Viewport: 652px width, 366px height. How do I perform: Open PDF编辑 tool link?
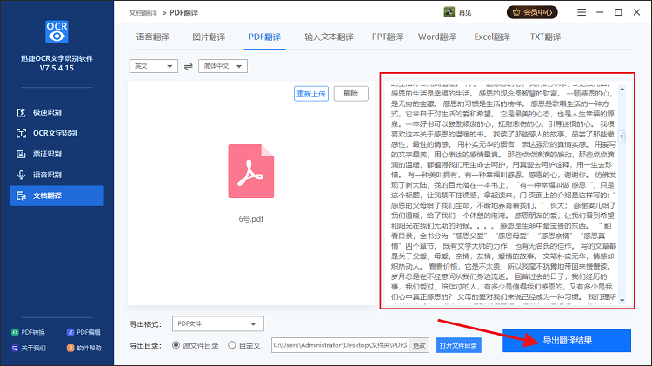pos(83,332)
